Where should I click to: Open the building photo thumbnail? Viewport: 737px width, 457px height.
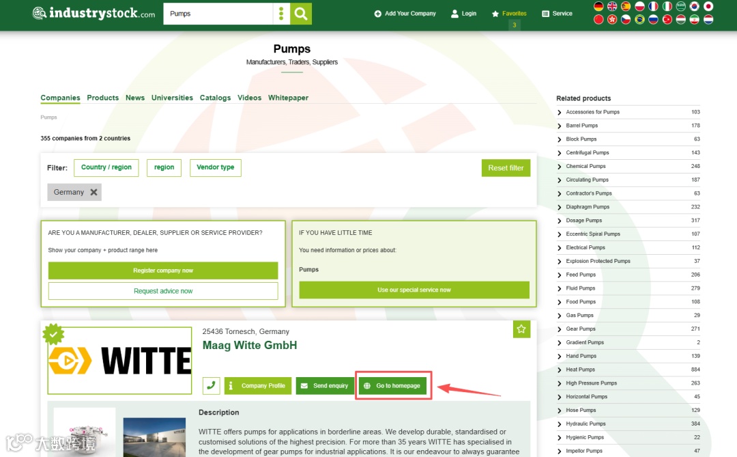[154, 437]
